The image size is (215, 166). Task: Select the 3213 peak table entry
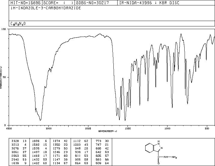pos(19,145)
